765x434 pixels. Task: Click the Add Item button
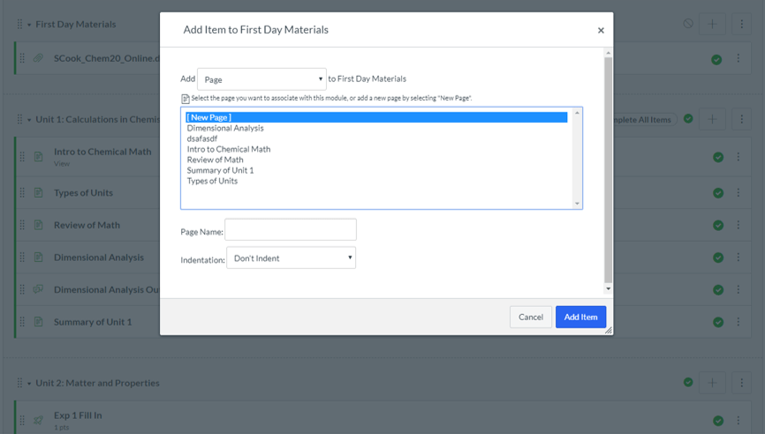pyautogui.click(x=580, y=317)
